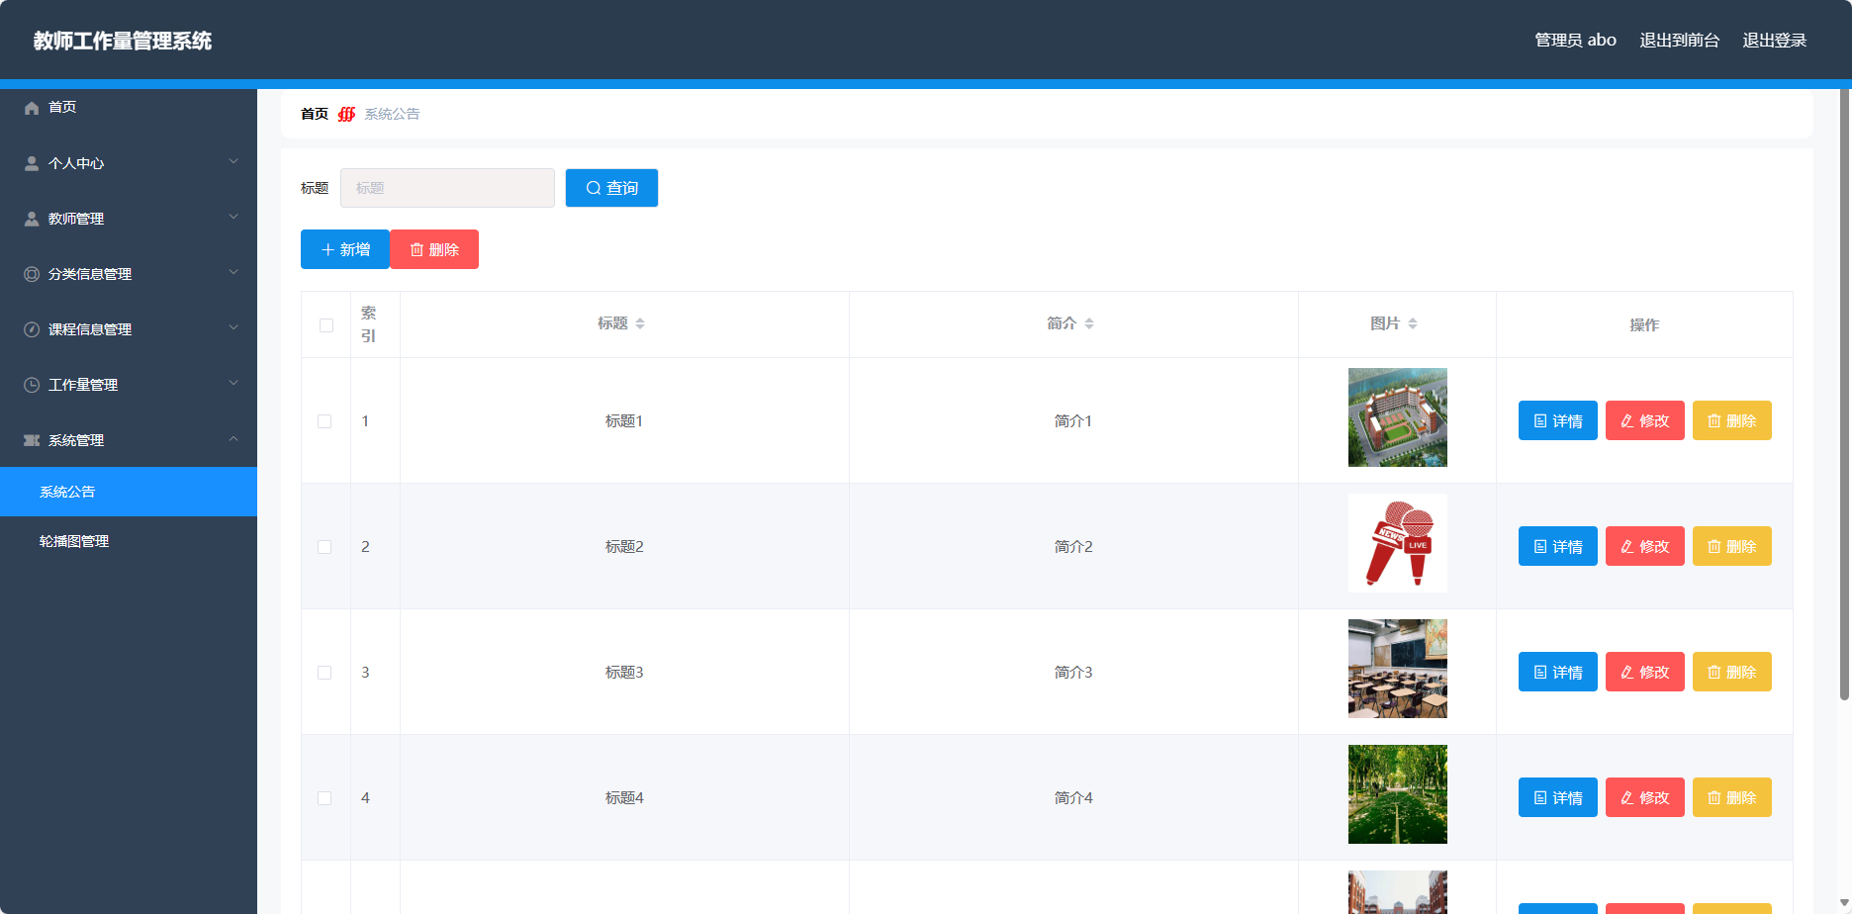The height and width of the screenshot is (914, 1852).
Task: Expand the 教师管理 menu chevron
Action: pyautogui.click(x=233, y=217)
